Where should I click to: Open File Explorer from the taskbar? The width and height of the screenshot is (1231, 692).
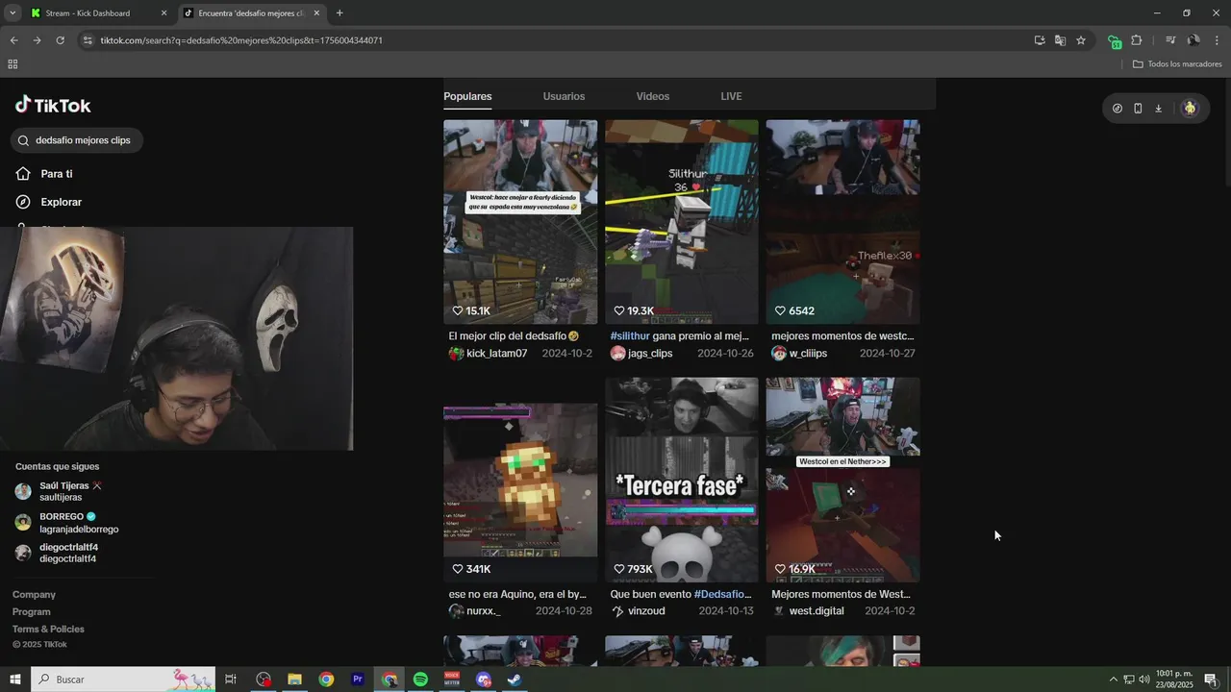(x=295, y=680)
